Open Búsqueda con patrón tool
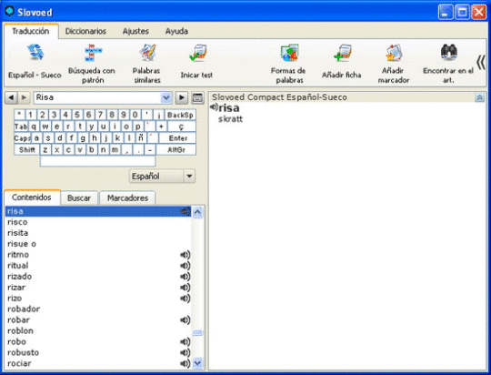This screenshot has width=491, height=375. pyautogui.click(x=93, y=53)
